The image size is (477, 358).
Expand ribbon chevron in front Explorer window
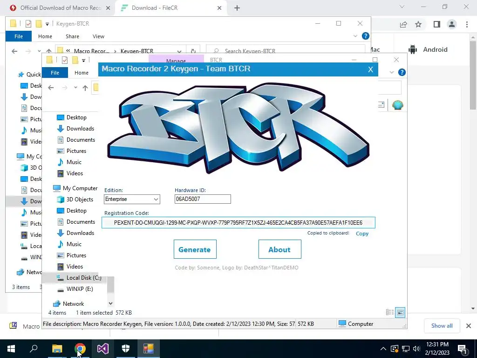pyautogui.click(x=391, y=72)
